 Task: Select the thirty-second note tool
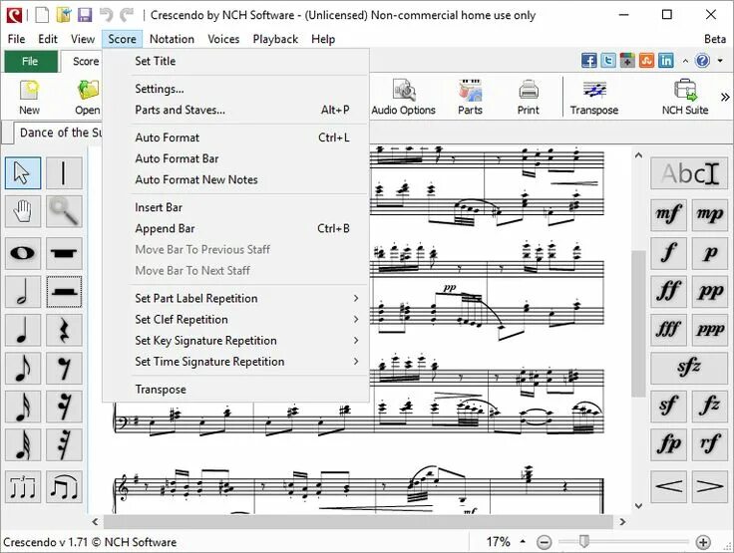pos(23,445)
